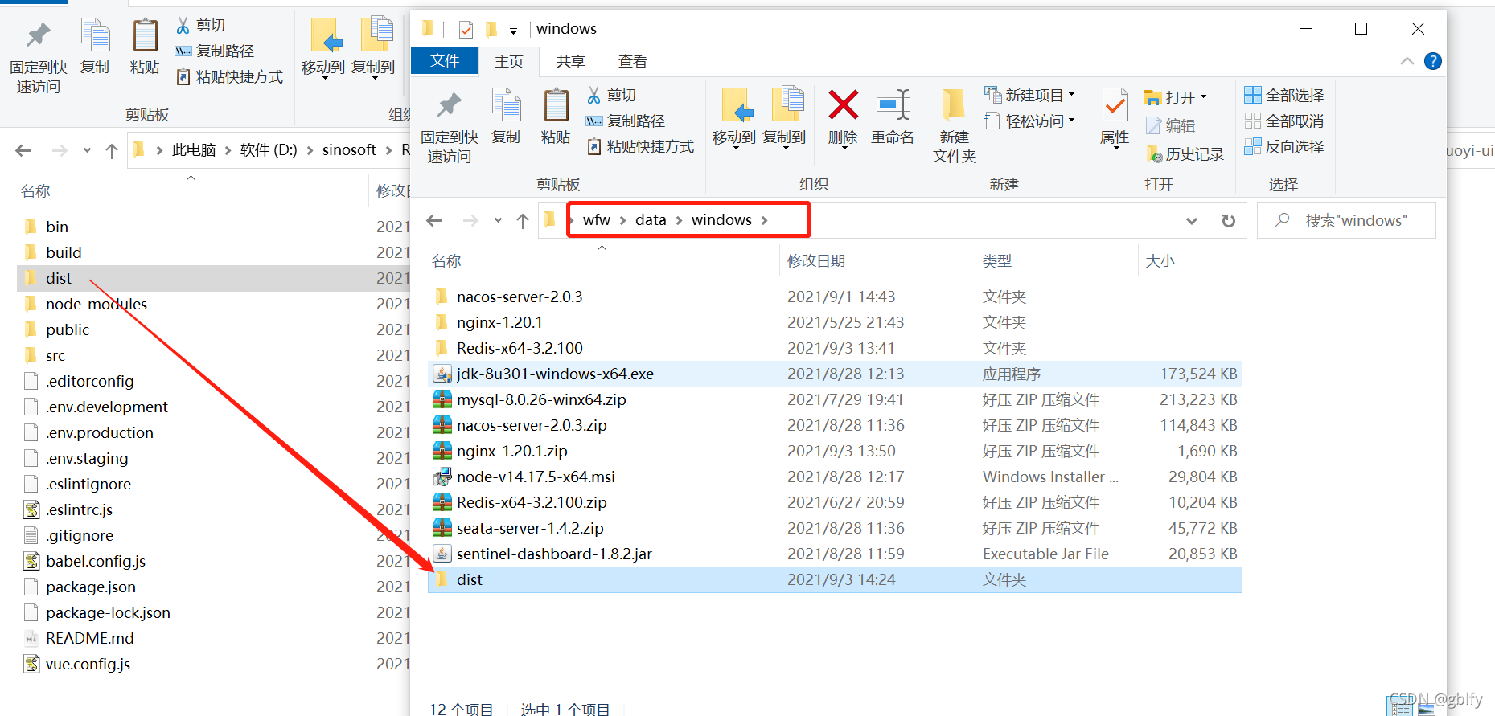Click Pin to Quick access in windows window

coord(450,127)
